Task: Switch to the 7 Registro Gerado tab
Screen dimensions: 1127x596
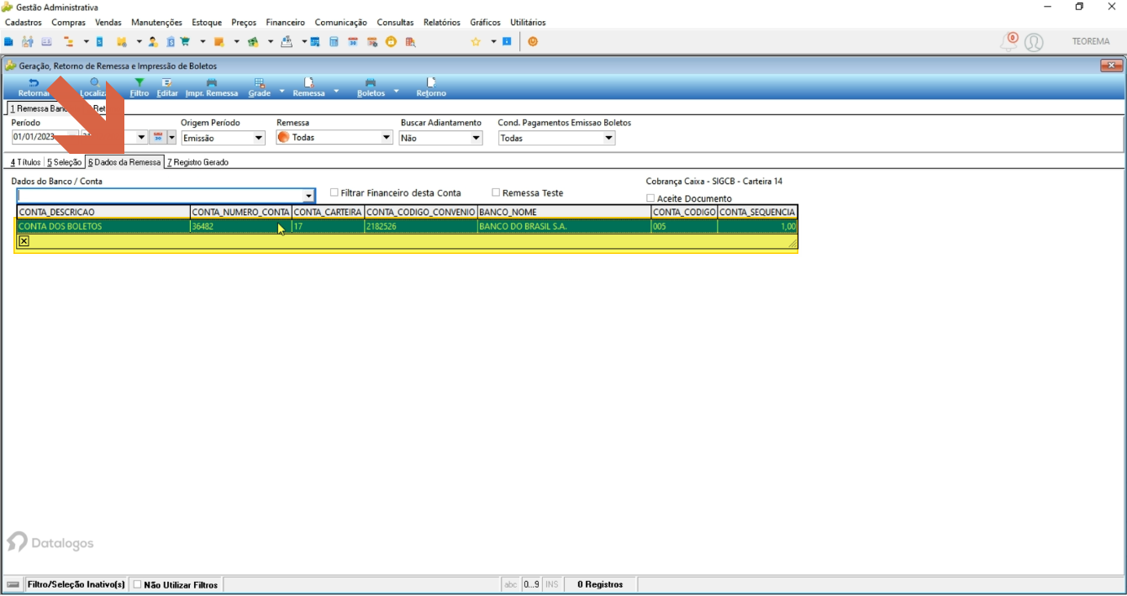Action: [x=198, y=162]
